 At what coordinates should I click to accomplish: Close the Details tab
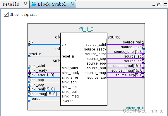click(25, 4)
